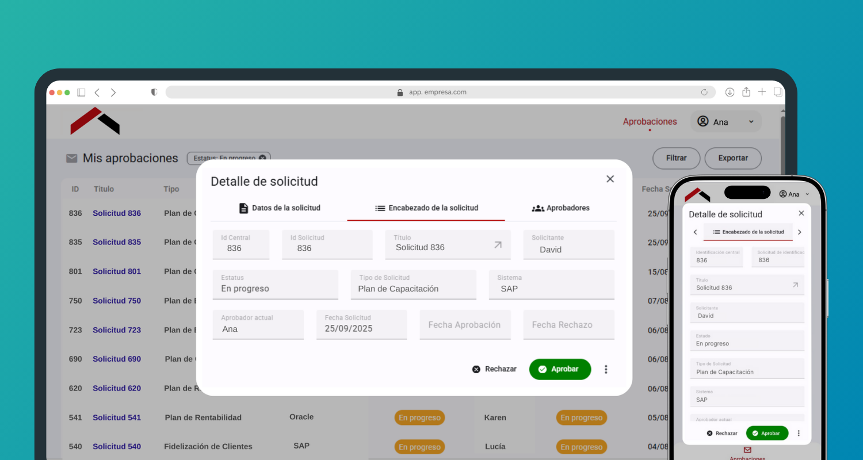Click the open-link arrow in desktop Título field
The image size is (863, 460).
(498, 245)
